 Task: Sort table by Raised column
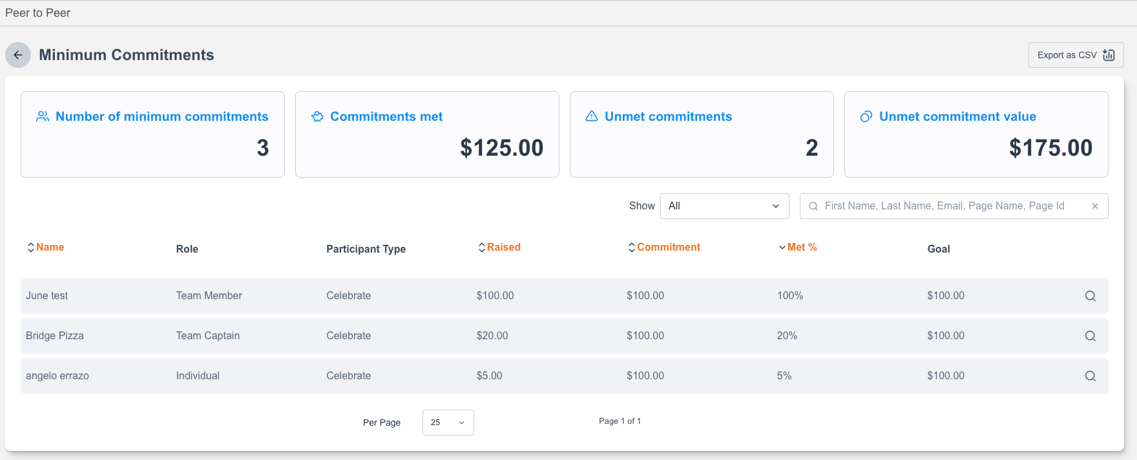(x=499, y=247)
